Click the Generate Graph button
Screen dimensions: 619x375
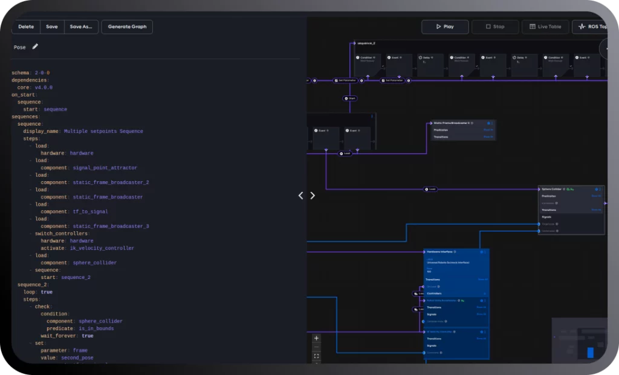[x=127, y=27]
